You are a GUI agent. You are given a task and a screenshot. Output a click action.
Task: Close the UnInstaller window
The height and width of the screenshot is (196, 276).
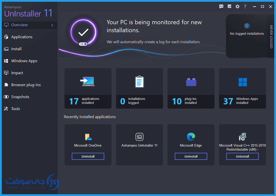[270, 6]
